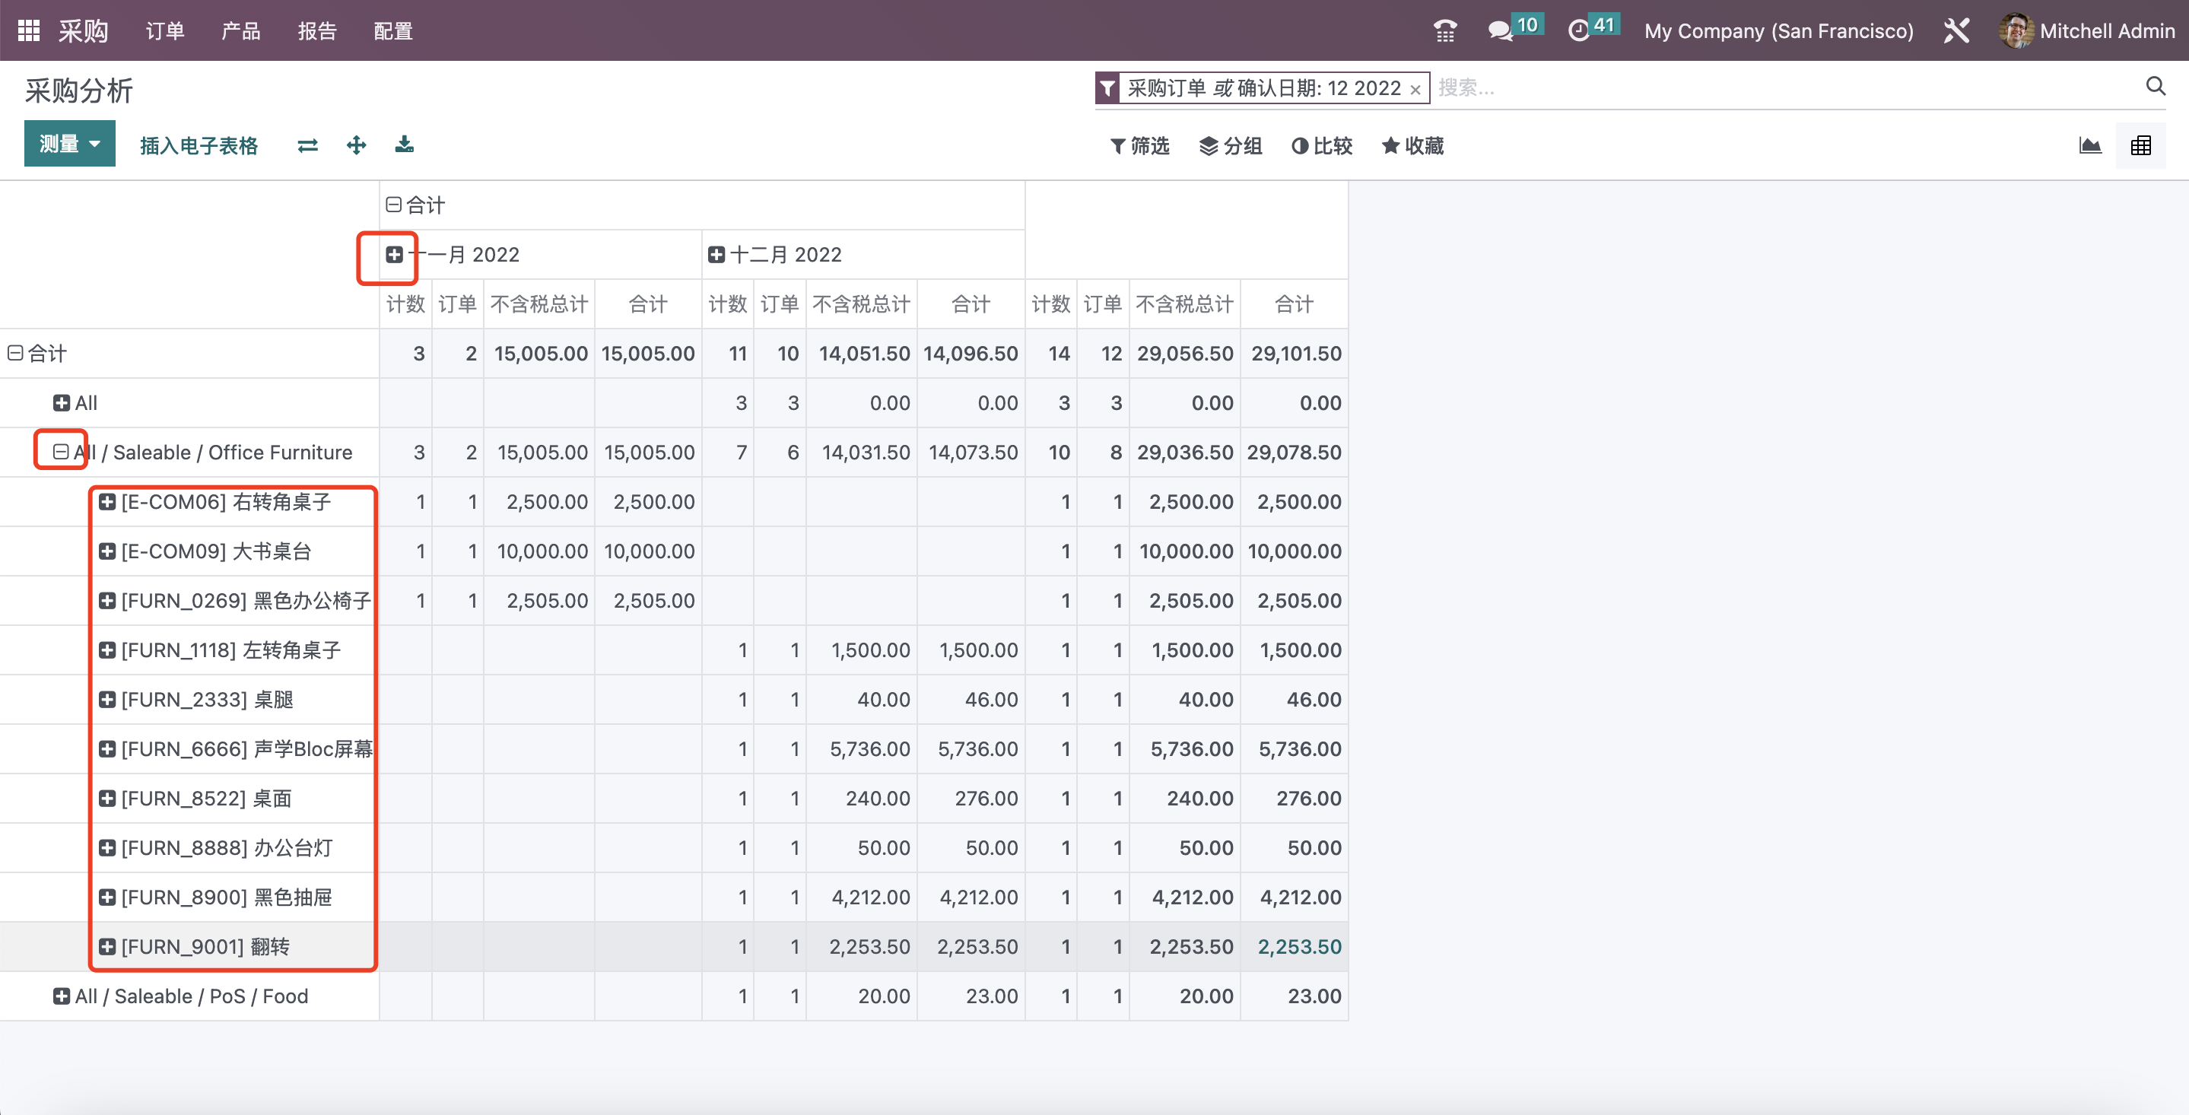
Task: Open the apps grid menu icon
Action: 29,30
